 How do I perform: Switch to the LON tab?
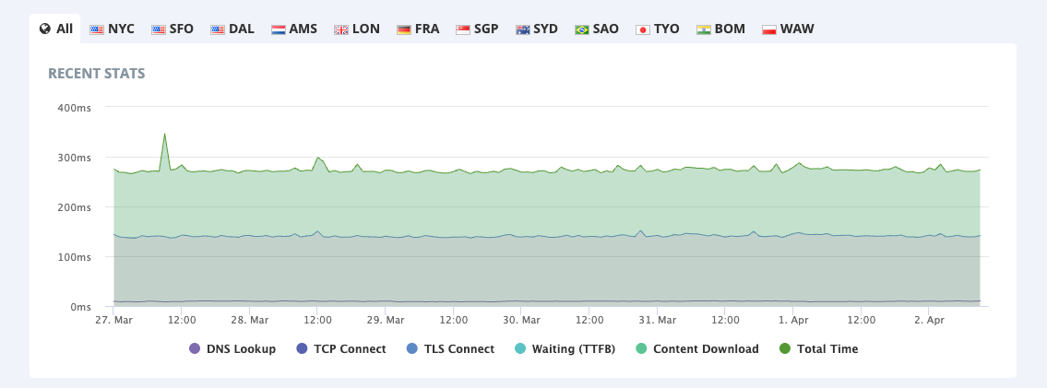[x=357, y=29]
